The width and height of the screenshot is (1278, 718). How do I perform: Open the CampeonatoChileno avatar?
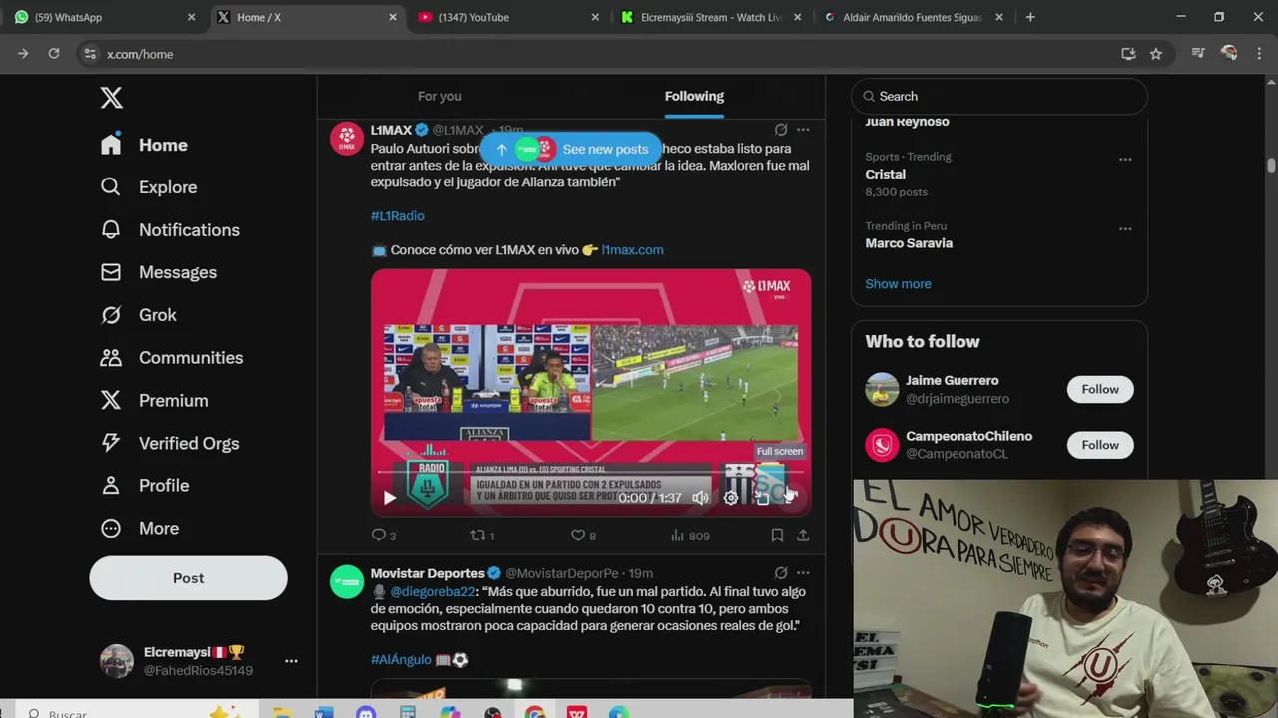pos(882,445)
